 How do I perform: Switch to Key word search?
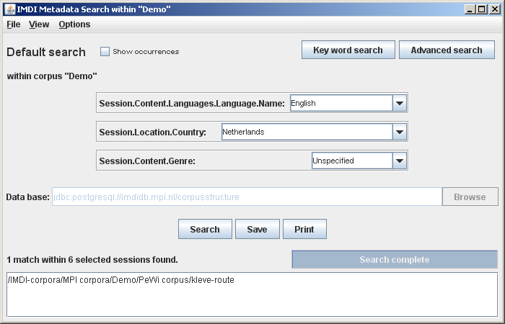348,50
